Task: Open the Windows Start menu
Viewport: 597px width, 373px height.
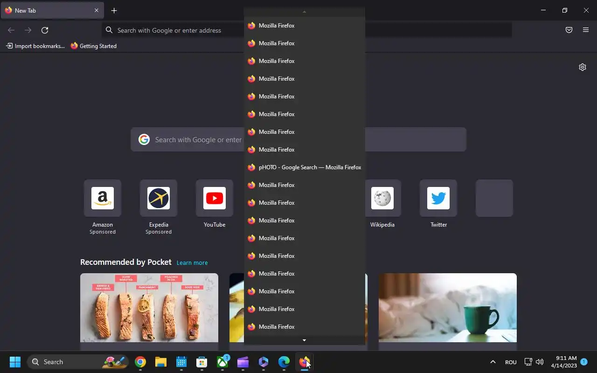Action: [x=15, y=362]
